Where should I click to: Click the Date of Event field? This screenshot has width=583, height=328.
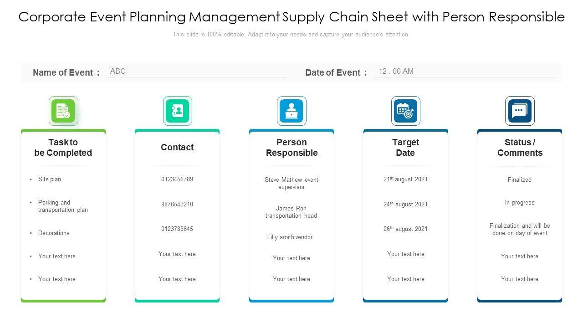pyautogui.click(x=464, y=72)
